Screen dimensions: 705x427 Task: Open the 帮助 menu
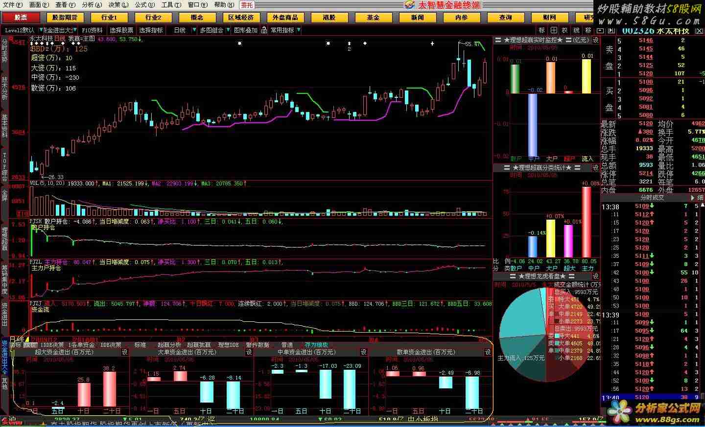pyautogui.click(x=224, y=5)
